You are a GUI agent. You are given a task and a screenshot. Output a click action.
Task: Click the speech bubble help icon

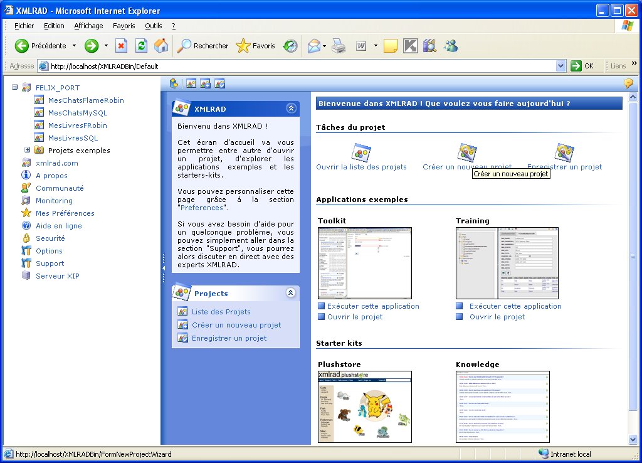(628, 83)
